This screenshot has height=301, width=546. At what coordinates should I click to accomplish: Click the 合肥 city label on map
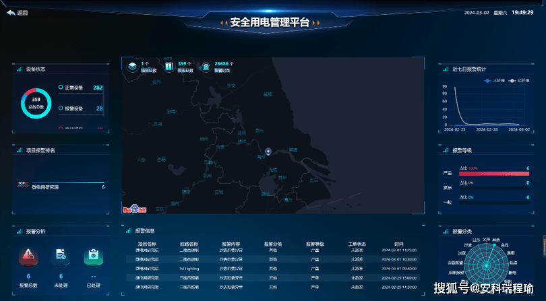tap(161, 160)
